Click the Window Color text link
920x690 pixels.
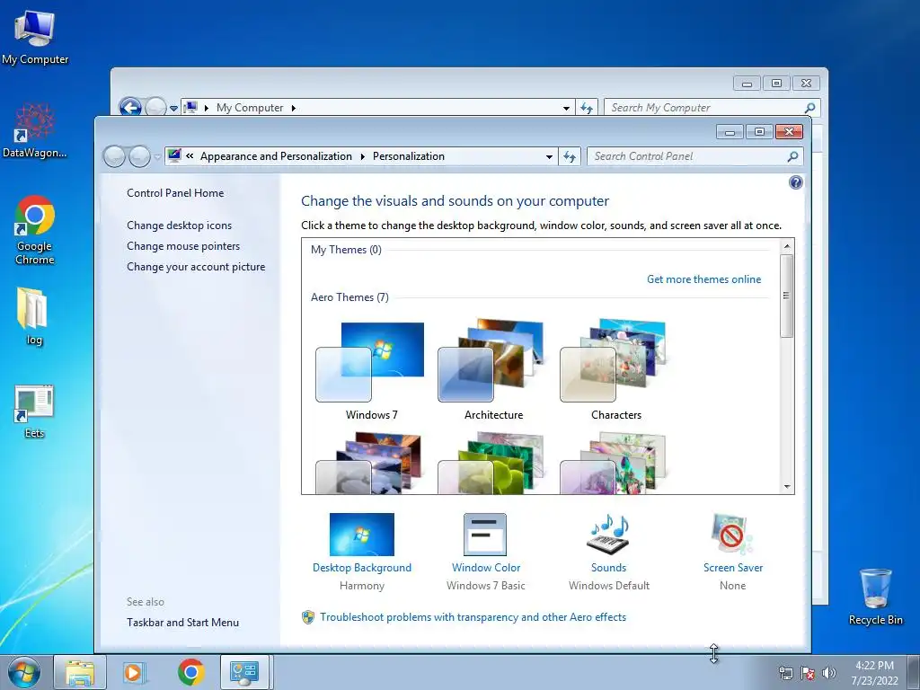486,568
